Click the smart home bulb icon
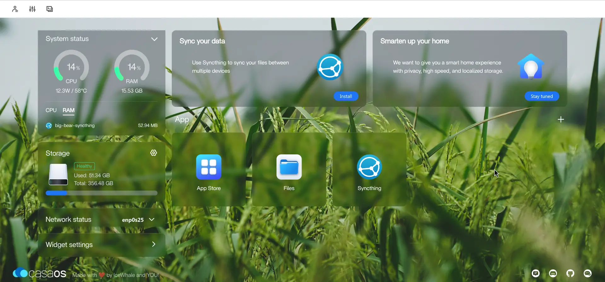 pos(531,66)
